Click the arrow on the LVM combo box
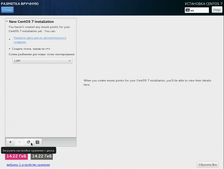 click(69, 61)
